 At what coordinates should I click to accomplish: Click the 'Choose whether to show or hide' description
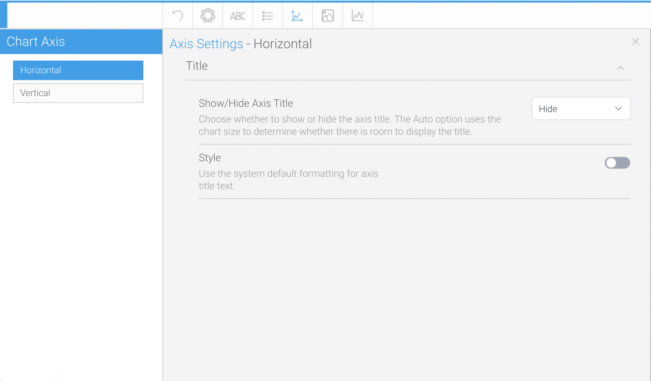350,126
